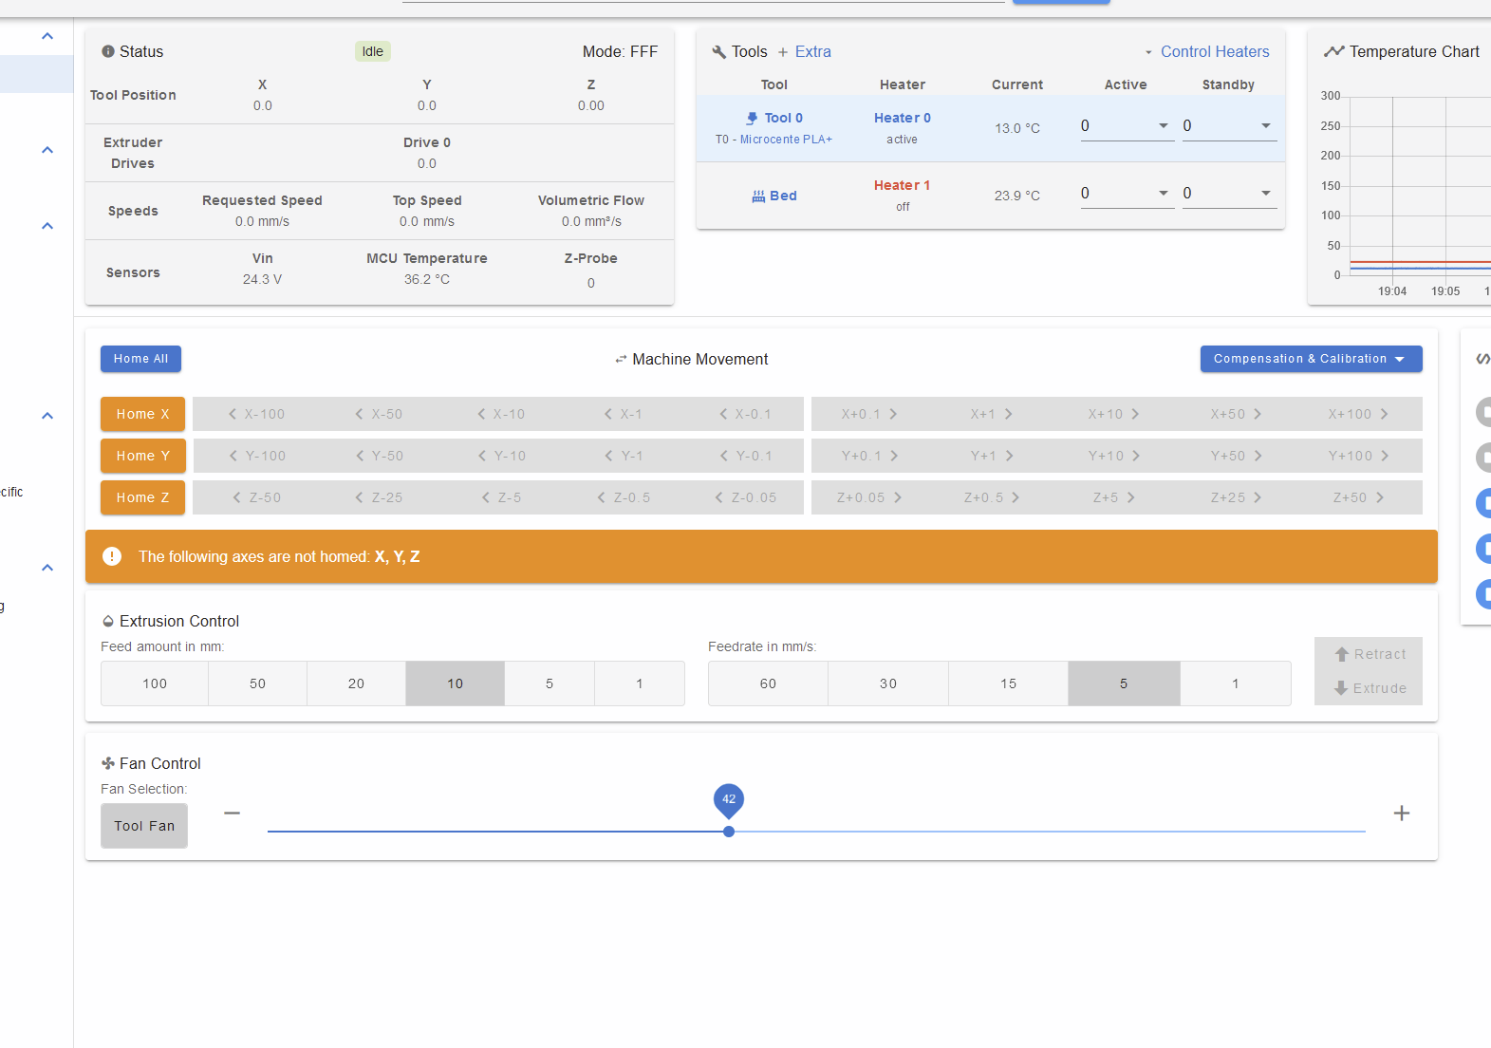The height and width of the screenshot is (1048, 1491).
Task: Open Standby temperature dropdown for Tool 0
Action: [x=1266, y=125]
